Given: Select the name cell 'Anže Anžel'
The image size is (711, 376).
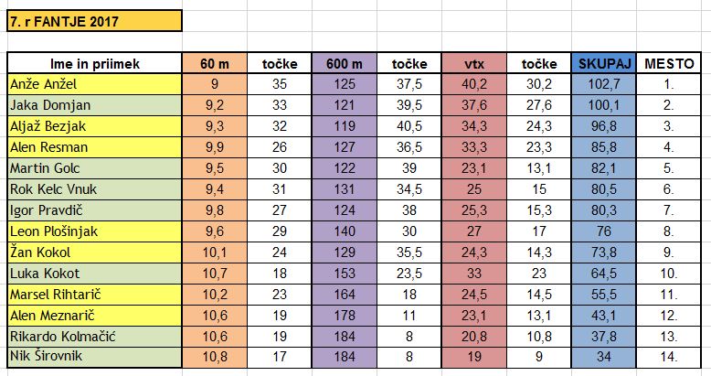Looking at the screenshot, I should tap(94, 84).
